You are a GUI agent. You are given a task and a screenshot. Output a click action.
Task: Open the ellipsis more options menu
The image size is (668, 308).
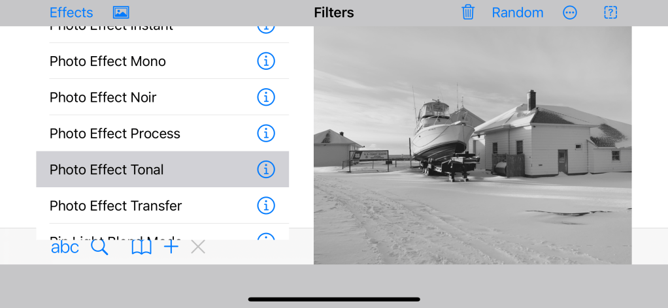click(570, 12)
